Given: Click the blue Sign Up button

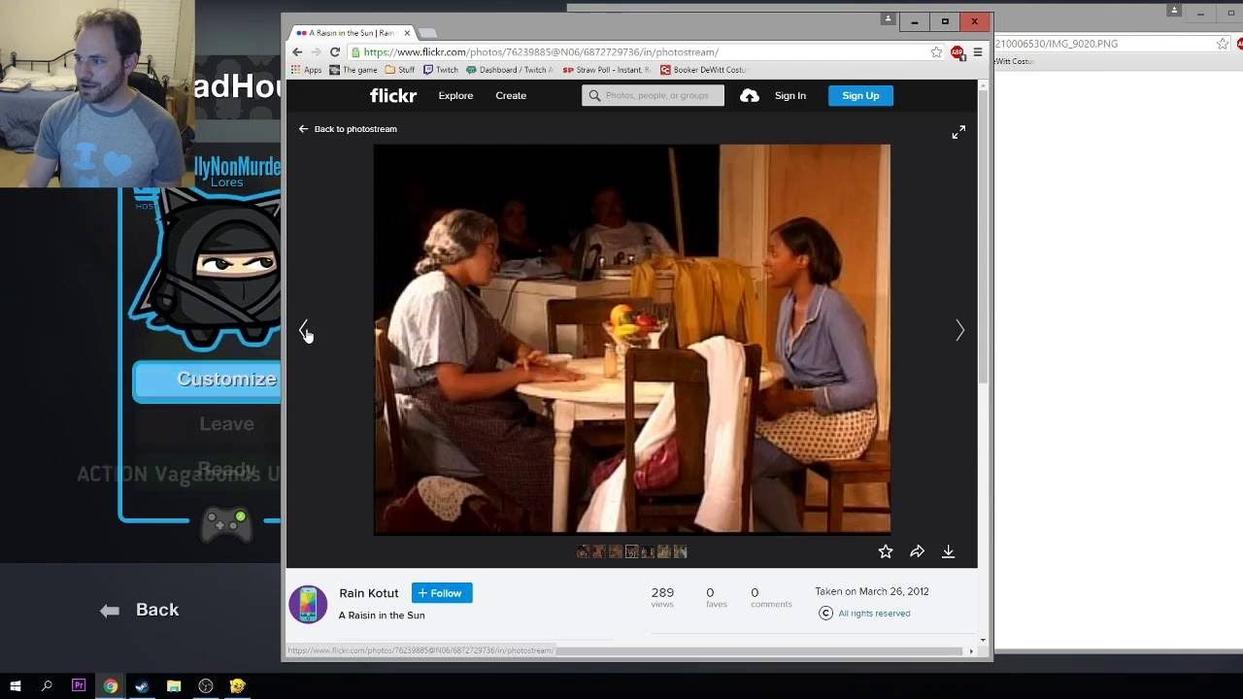Looking at the screenshot, I should coord(860,95).
